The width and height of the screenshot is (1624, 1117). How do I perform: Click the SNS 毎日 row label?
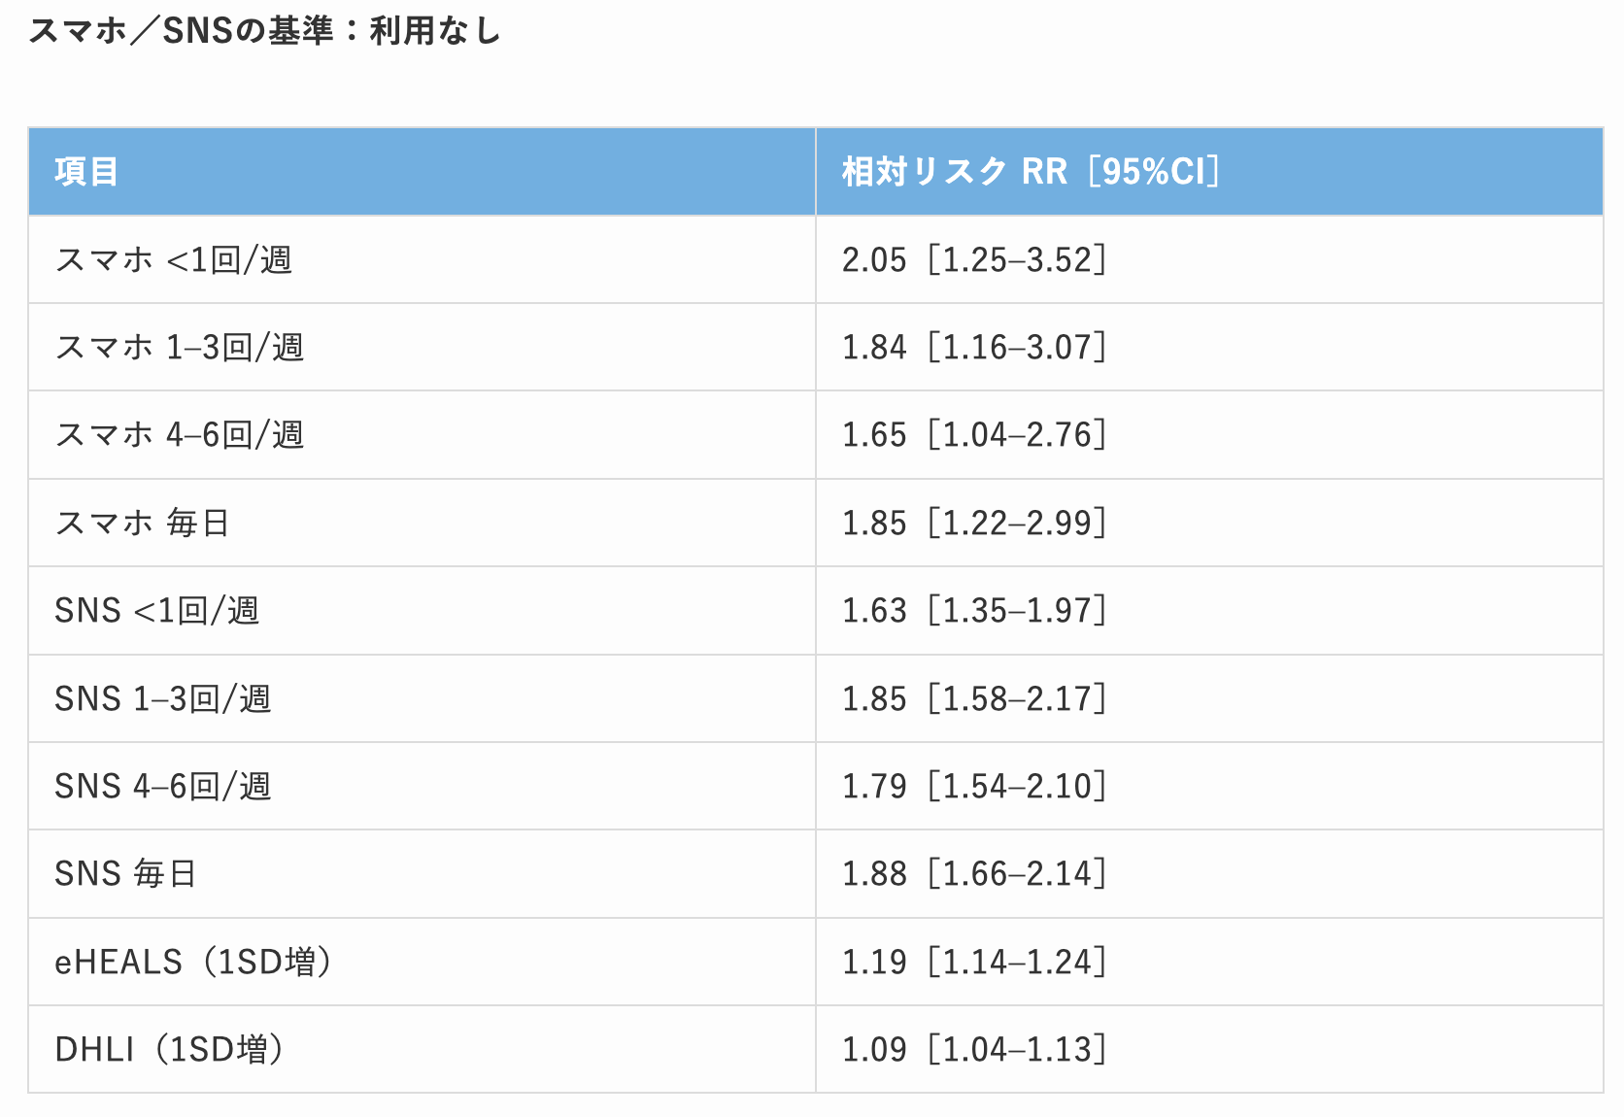tap(125, 873)
